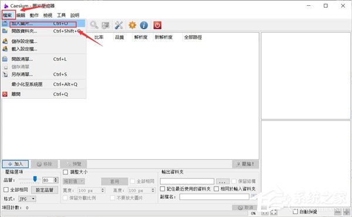This screenshot has height=217, width=352.
Task: Click the 取消 cancel button
Action: click(x=245, y=208)
